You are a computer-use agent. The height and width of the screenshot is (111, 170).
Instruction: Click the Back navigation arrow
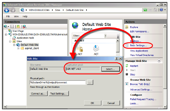click(x=7, y=10)
